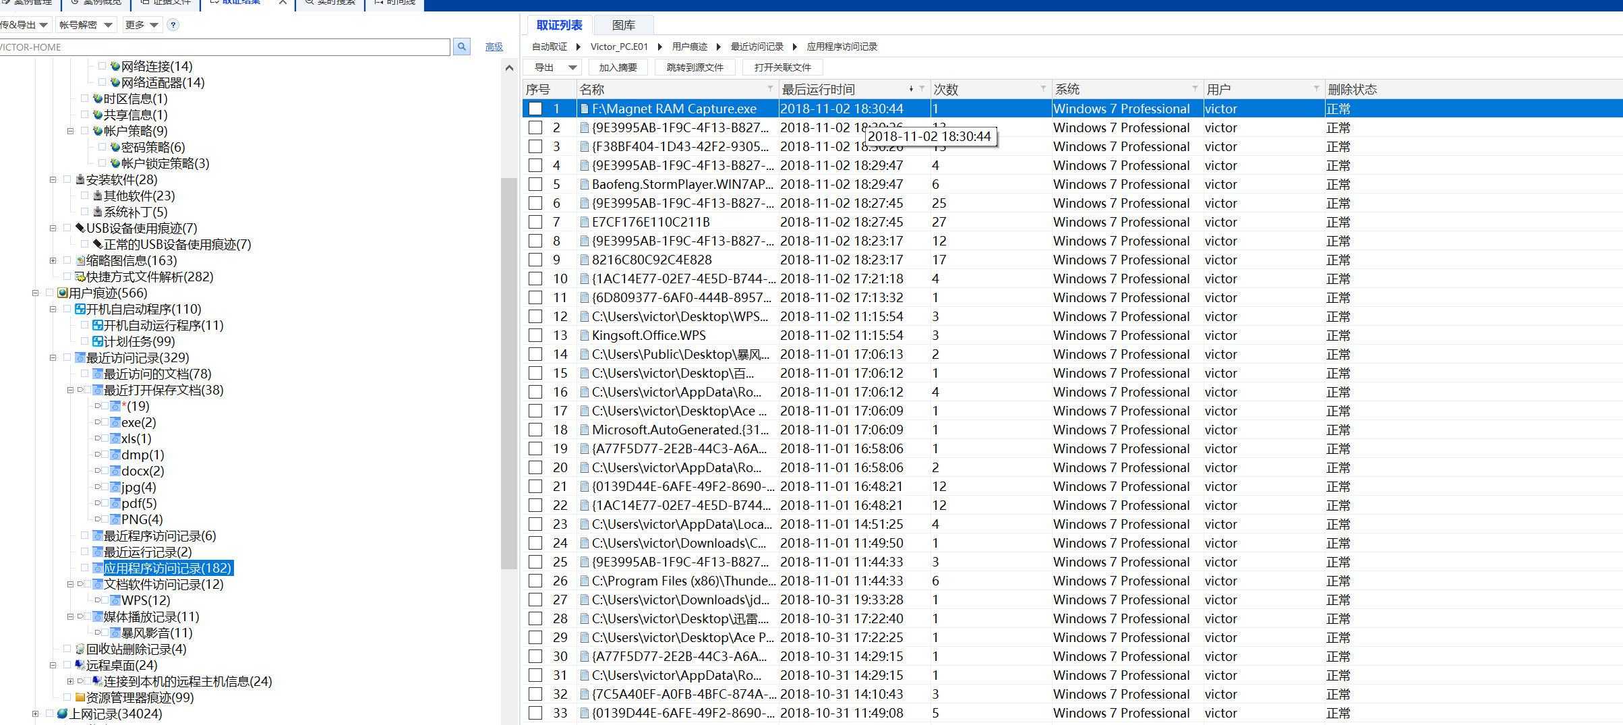1623x725 pixels.
Task: Select the 取证列表 tab
Action: (559, 25)
